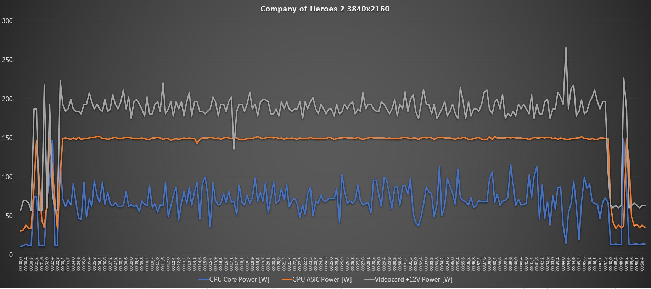Click the 00:43,0 time axis label

[552, 265]
